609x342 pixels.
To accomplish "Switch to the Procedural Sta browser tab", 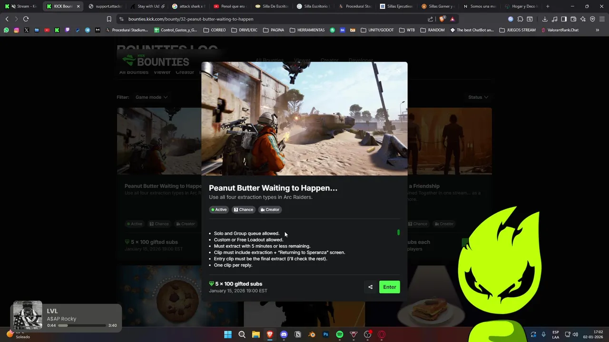I will coord(355,6).
